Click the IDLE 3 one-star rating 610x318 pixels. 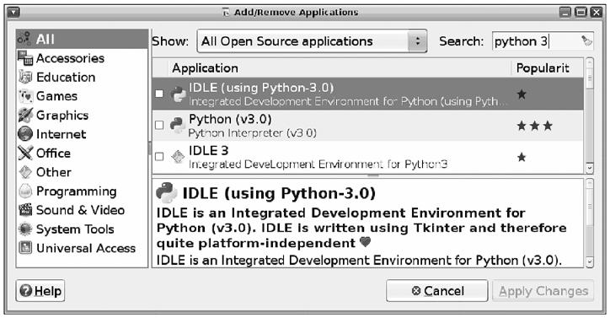click(x=522, y=157)
